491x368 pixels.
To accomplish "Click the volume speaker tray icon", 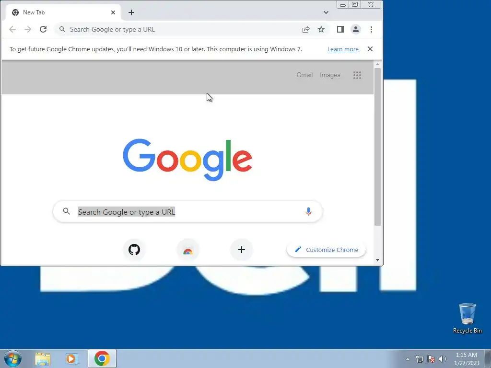I will coord(443,359).
